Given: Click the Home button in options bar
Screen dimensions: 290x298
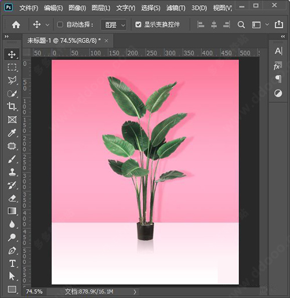Looking at the screenshot, I should tap(16, 24).
